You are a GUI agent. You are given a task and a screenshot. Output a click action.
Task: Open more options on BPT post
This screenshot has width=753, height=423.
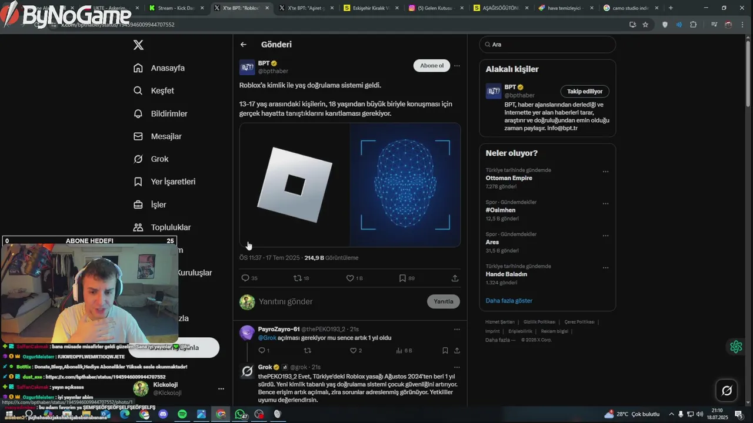click(x=457, y=66)
